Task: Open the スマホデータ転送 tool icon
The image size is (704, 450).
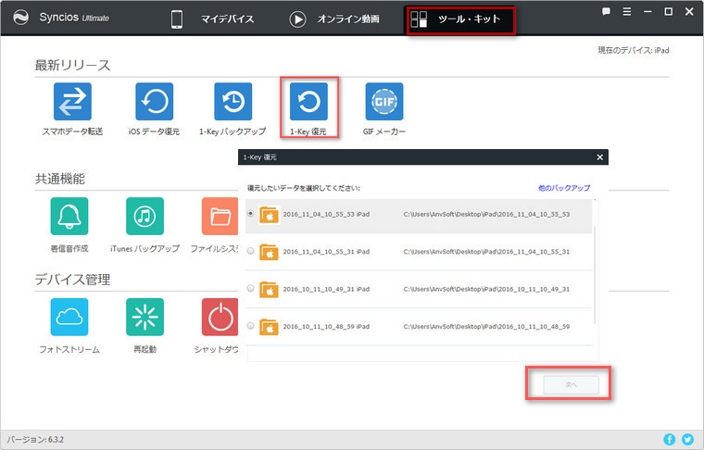Action: point(72,102)
